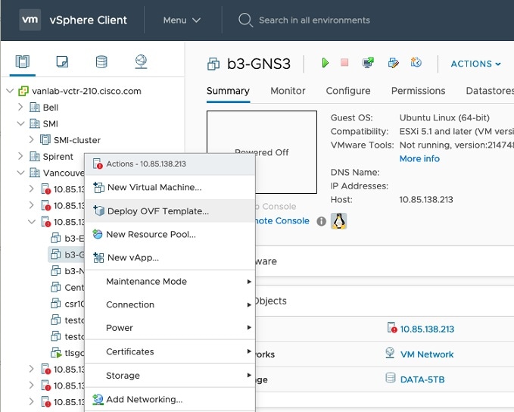This screenshot has width=514, height=412.
Task: Expand the Spirent datacenter node
Action: (20, 156)
